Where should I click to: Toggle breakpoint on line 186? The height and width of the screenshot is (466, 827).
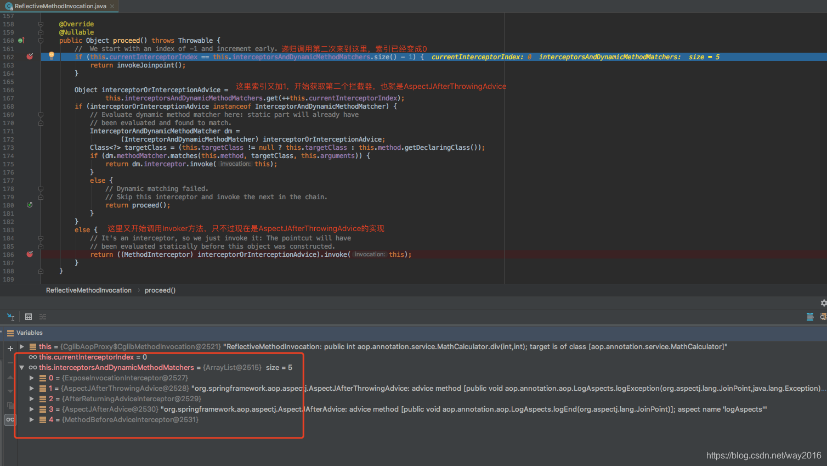30,254
